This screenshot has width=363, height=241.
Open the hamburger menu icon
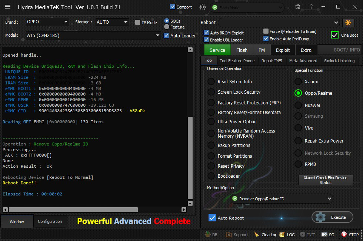[7, 7]
